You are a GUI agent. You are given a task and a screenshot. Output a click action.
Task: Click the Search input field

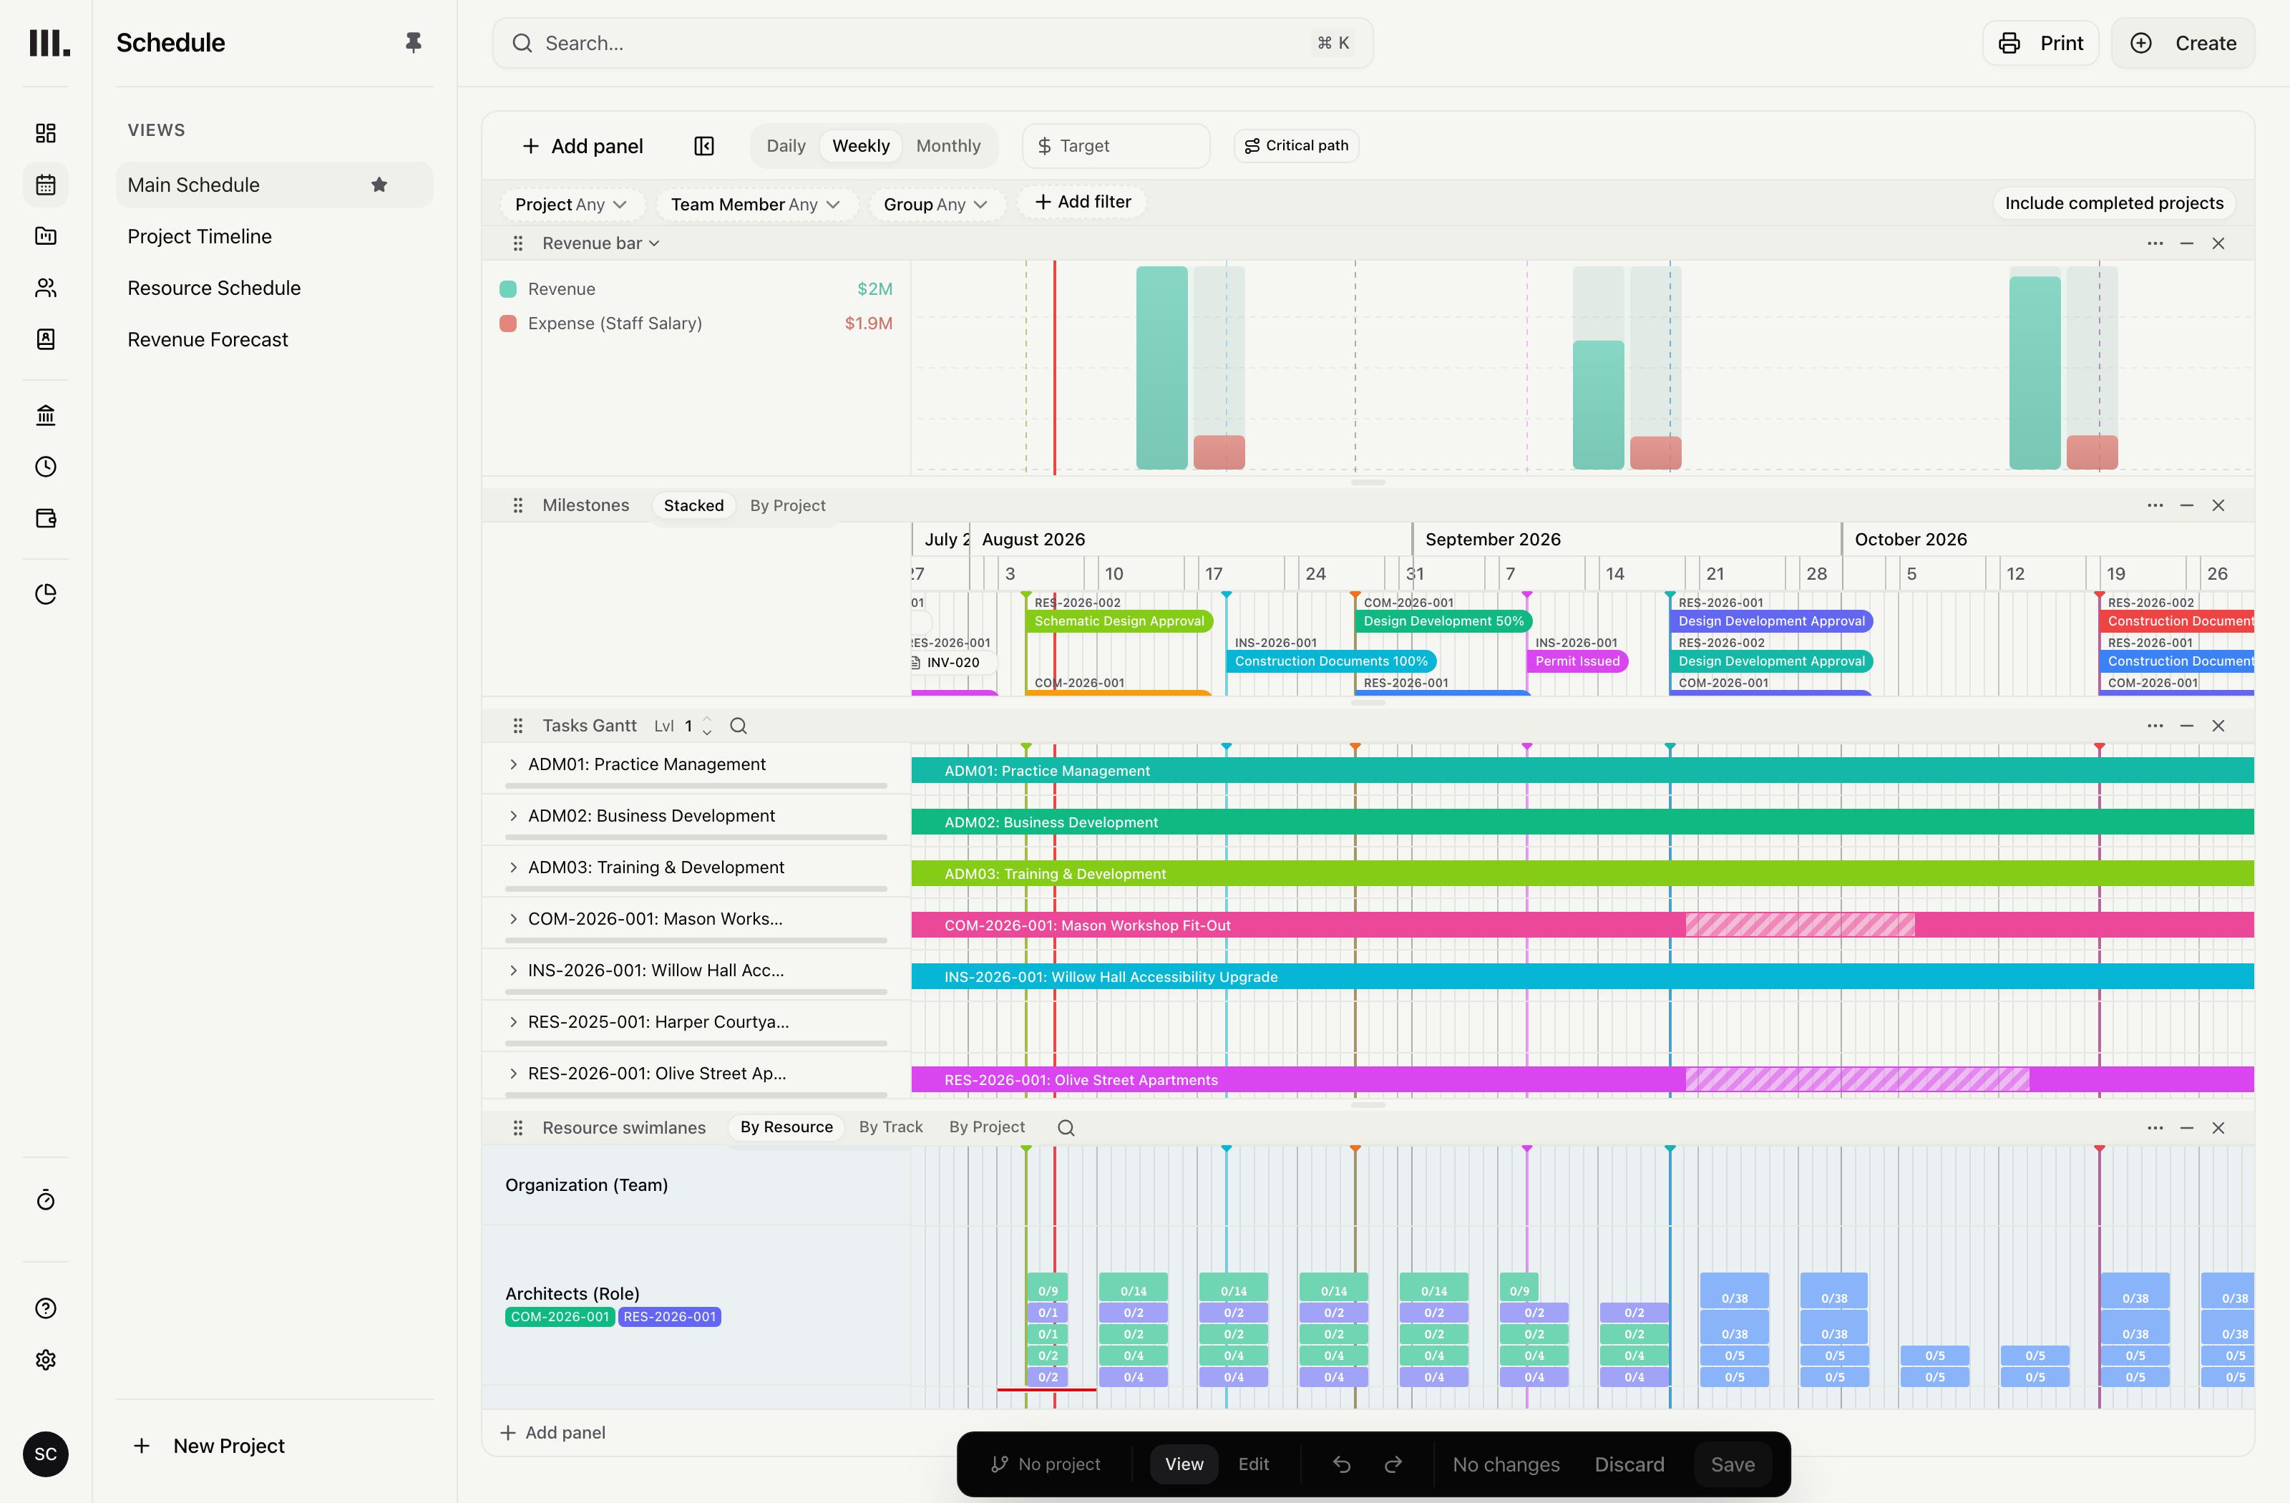(x=932, y=43)
